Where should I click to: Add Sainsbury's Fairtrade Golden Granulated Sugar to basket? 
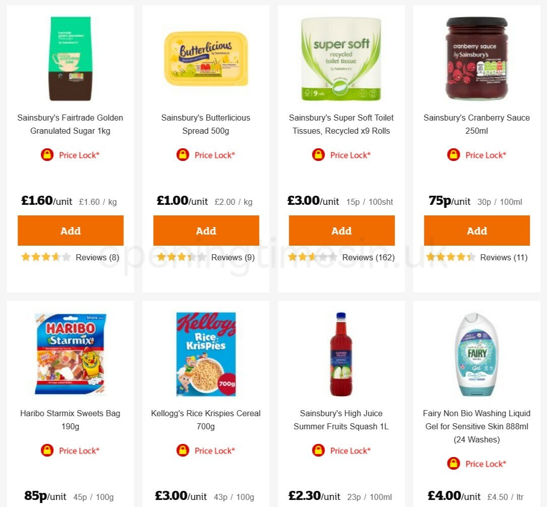(70, 231)
